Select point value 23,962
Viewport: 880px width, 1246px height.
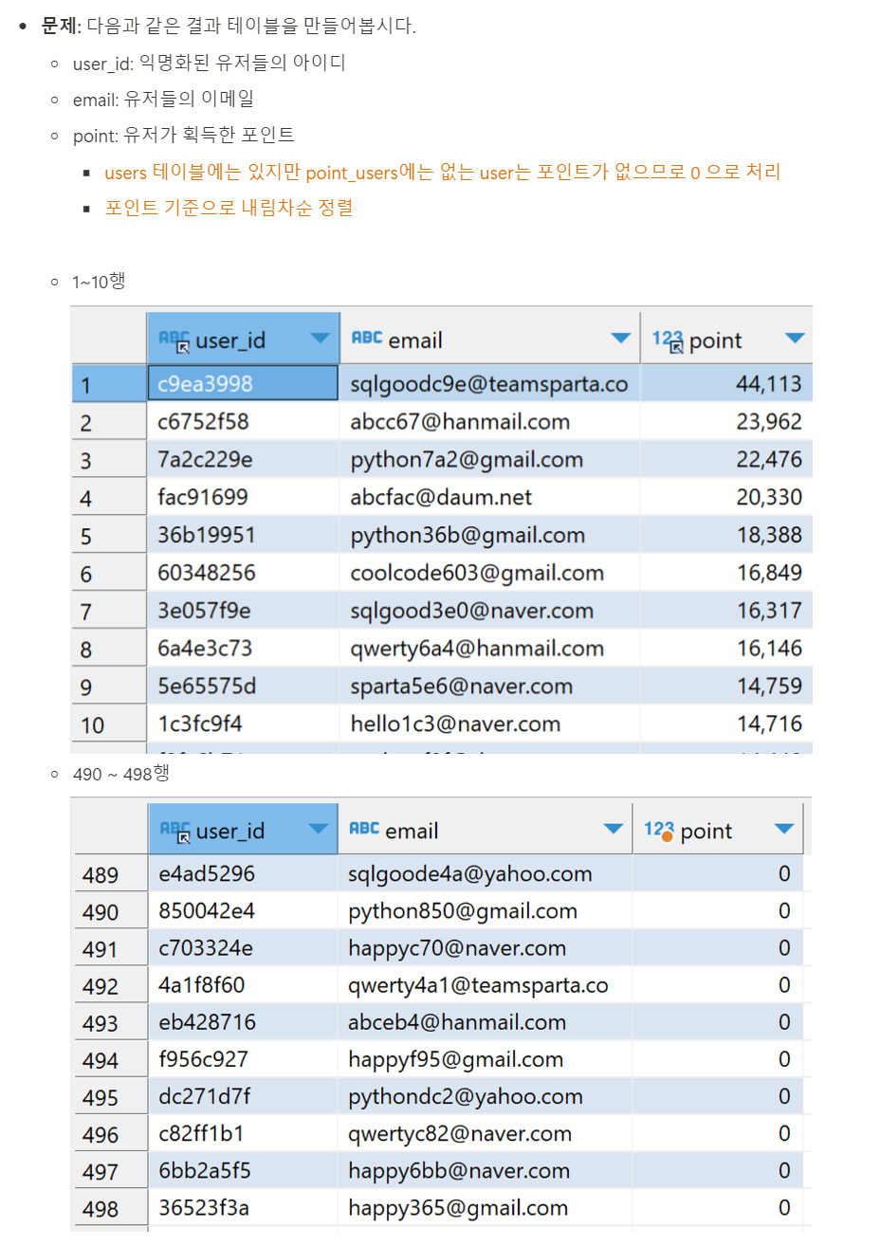click(x=726, y=421)
